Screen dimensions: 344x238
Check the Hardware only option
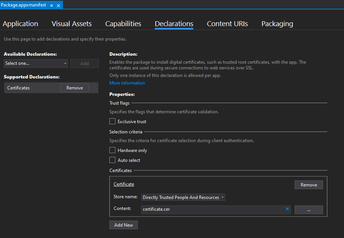pyautogui.click(x=112, y=150)
